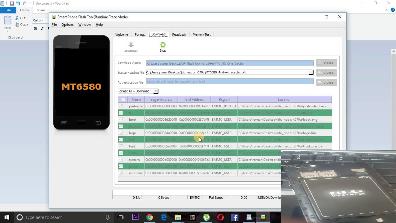Click Flash Tool title bar app icon
396x223 pixels.
coord(54,17)
